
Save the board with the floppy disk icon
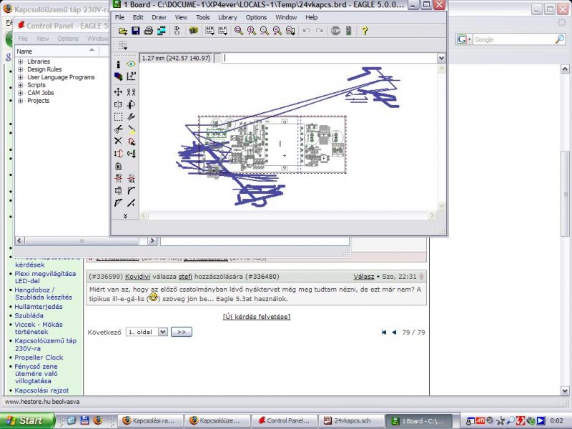(135, 31)
